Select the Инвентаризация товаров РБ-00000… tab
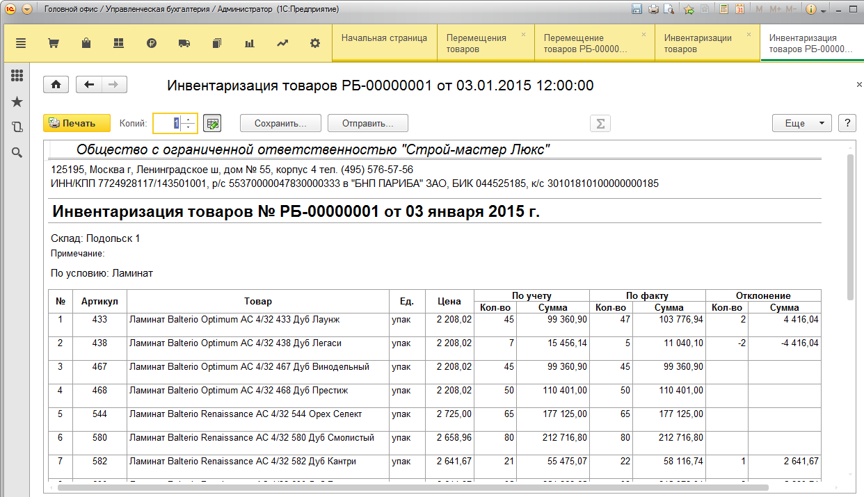Image resolution: width=864 pixels, height=497 pixels. coord(810,43)
